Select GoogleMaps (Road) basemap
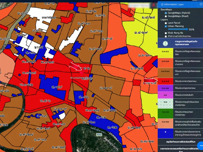This screenshot has width=203, height=152. (166, 16)
